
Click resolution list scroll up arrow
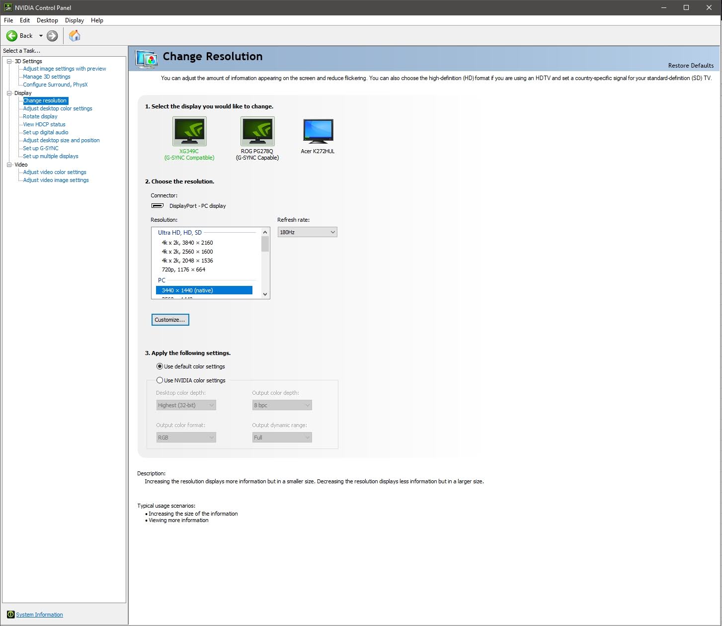pyautogui.click(x=265, y=232)
